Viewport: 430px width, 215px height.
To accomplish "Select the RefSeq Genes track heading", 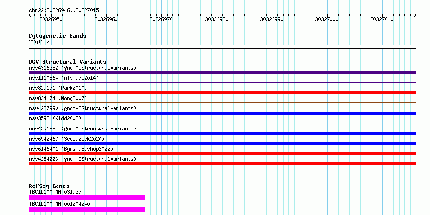I will click(49, 186).
